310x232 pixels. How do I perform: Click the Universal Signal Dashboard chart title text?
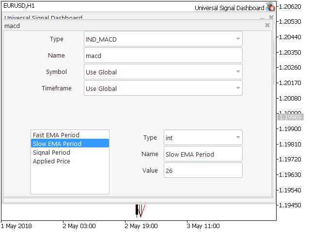pos(229,8)
